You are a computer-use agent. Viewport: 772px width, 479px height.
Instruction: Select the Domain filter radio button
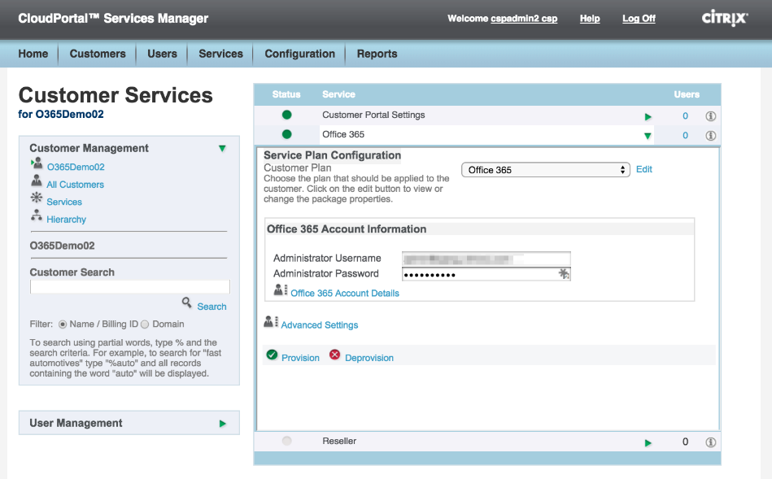145,324
